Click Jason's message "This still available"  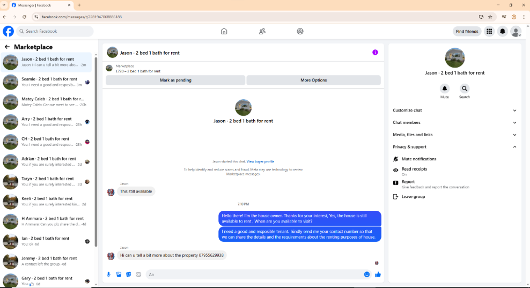click(136, 191)
